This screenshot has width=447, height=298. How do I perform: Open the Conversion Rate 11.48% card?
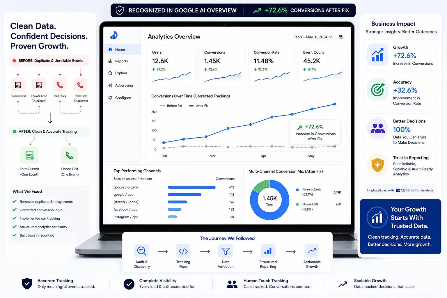pyautogui.click(x=272, y=66)
